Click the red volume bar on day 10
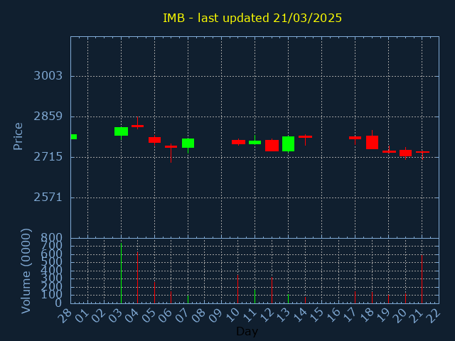Screen dimensions: 455x341 (x=238, y=289)
